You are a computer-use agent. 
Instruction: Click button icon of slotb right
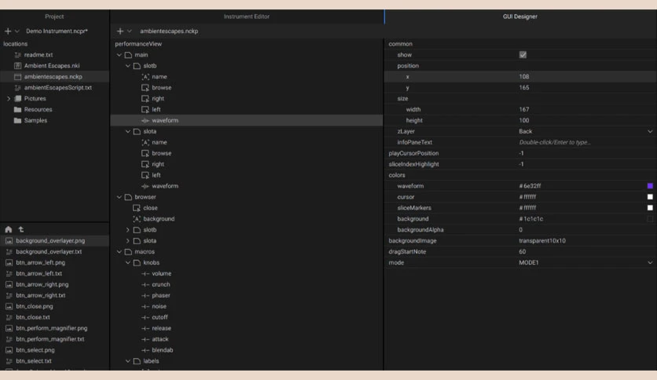[x=145, y=98]
